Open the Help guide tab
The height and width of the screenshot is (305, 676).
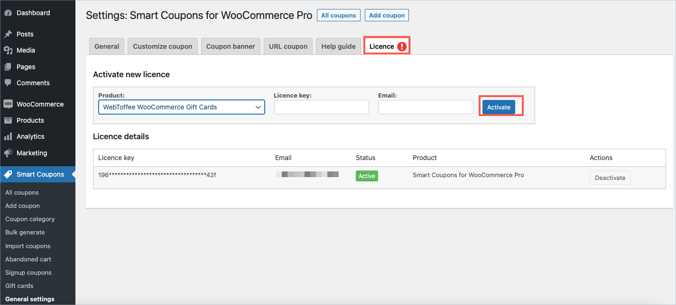(338, 46)
